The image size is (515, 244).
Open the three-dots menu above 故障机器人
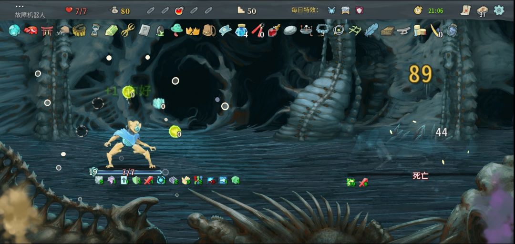20,6
